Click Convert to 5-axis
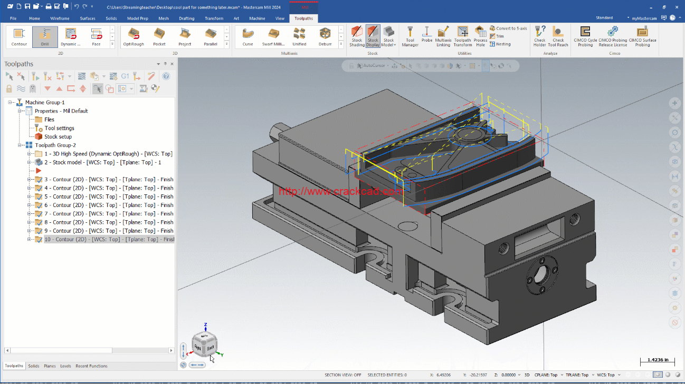Screen dimensions: 685x384 (508, 28)
